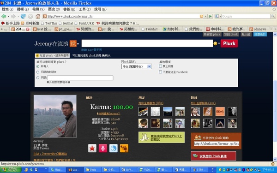The image size is (277, 173).
Task: Click the dog photo fan avatar
Action: pyautogui.click(x=232, y=123)
